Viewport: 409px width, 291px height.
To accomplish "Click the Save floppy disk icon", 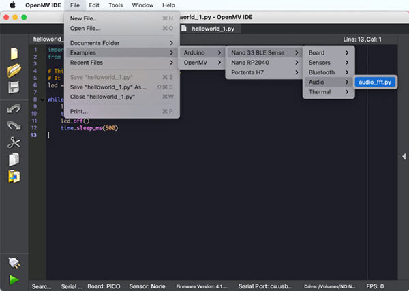I will point(14,89).
